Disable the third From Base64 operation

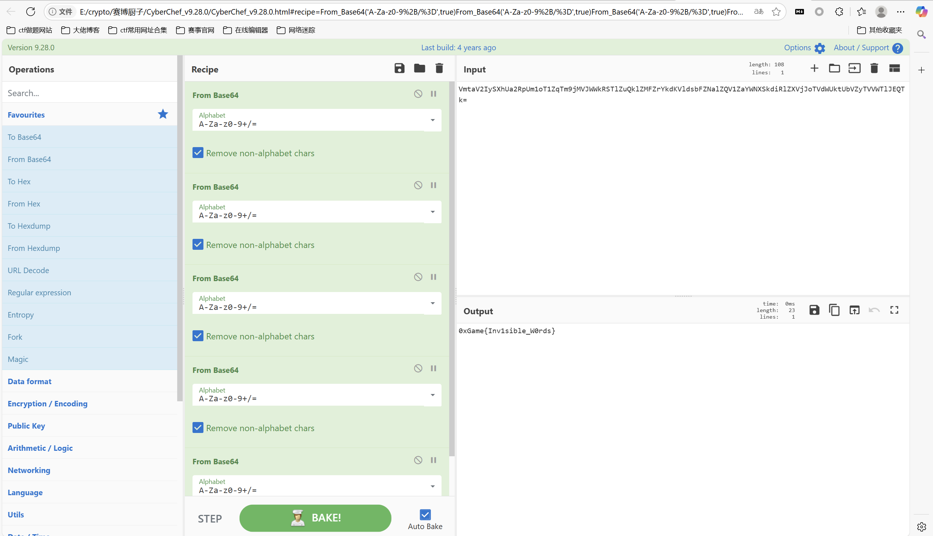(418, 277)
